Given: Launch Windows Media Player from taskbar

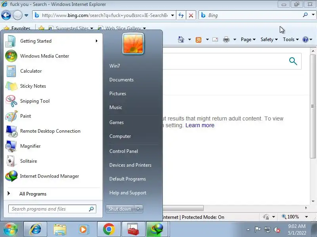Looking at the screenshot, I should pos(83,229).
